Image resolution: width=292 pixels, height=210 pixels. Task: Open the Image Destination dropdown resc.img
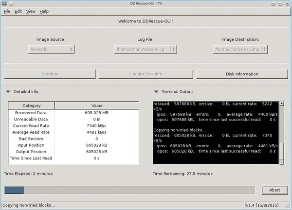pos(240,49)
